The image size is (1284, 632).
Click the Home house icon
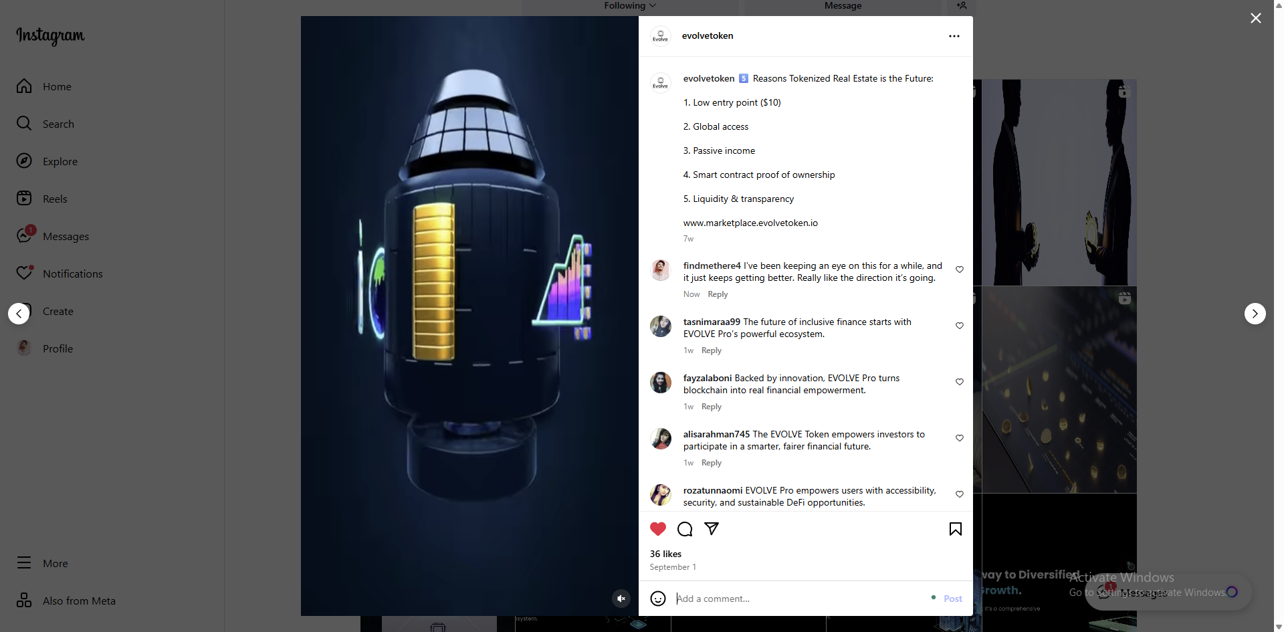tap(24, 86)
